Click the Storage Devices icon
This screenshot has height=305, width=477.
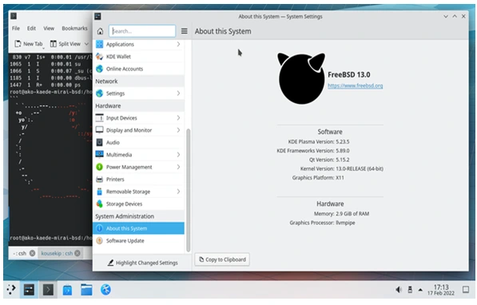click(100, 204)
